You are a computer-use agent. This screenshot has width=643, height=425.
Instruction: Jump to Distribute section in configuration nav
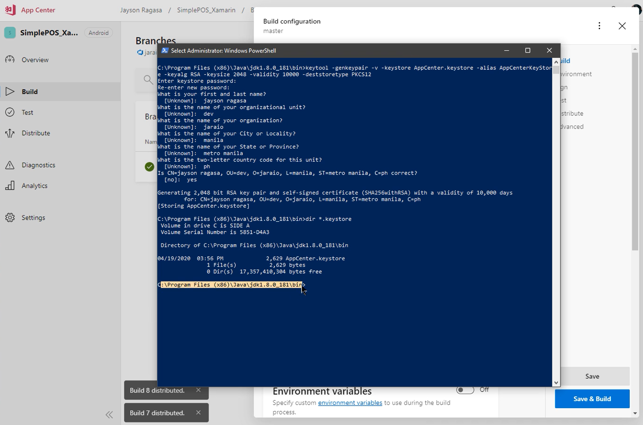tap(572, 113)
